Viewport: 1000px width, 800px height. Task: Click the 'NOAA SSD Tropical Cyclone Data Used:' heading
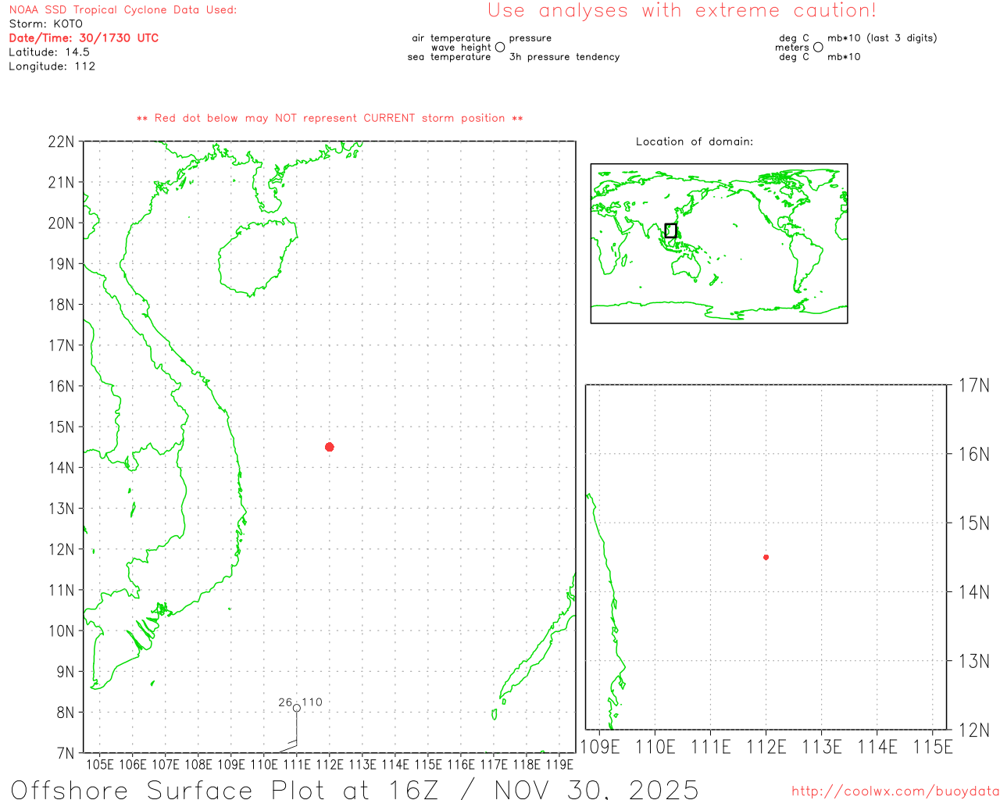[123, 10]
